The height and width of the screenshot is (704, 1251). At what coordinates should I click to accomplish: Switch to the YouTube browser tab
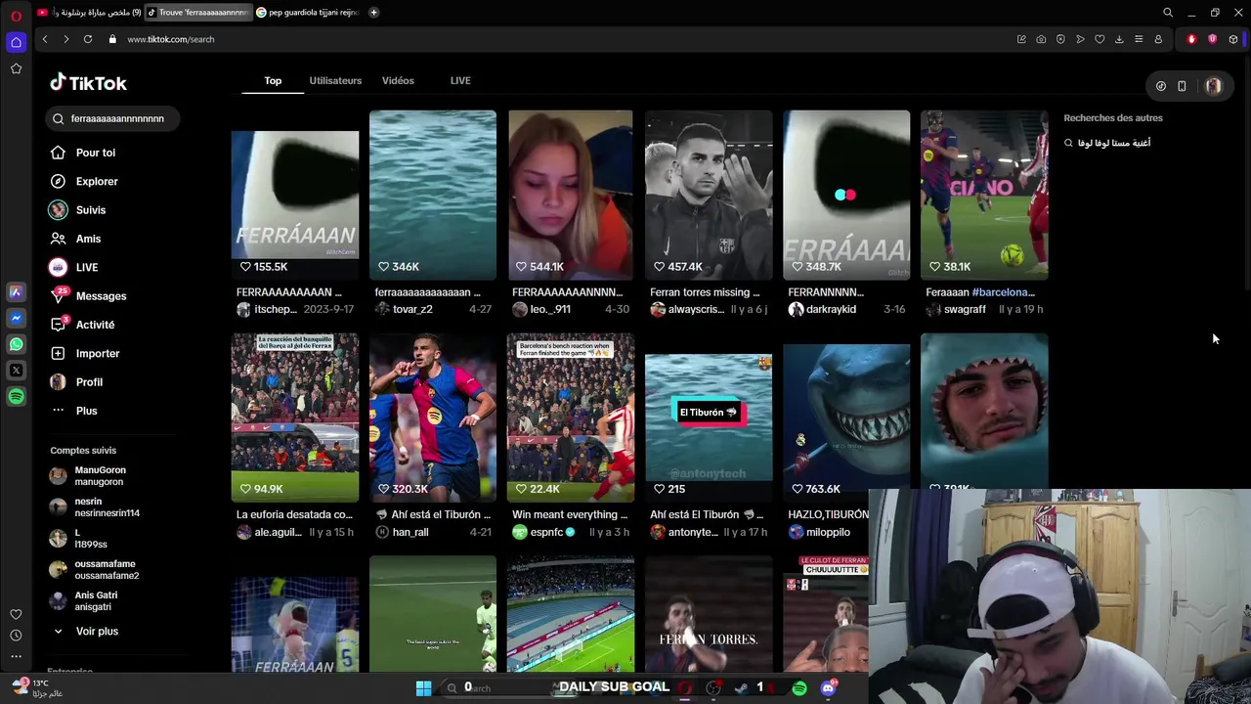click(x=87, y=13)
